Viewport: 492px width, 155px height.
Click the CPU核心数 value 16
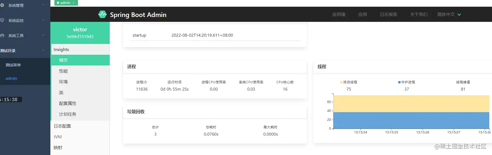tap(285, 89)
